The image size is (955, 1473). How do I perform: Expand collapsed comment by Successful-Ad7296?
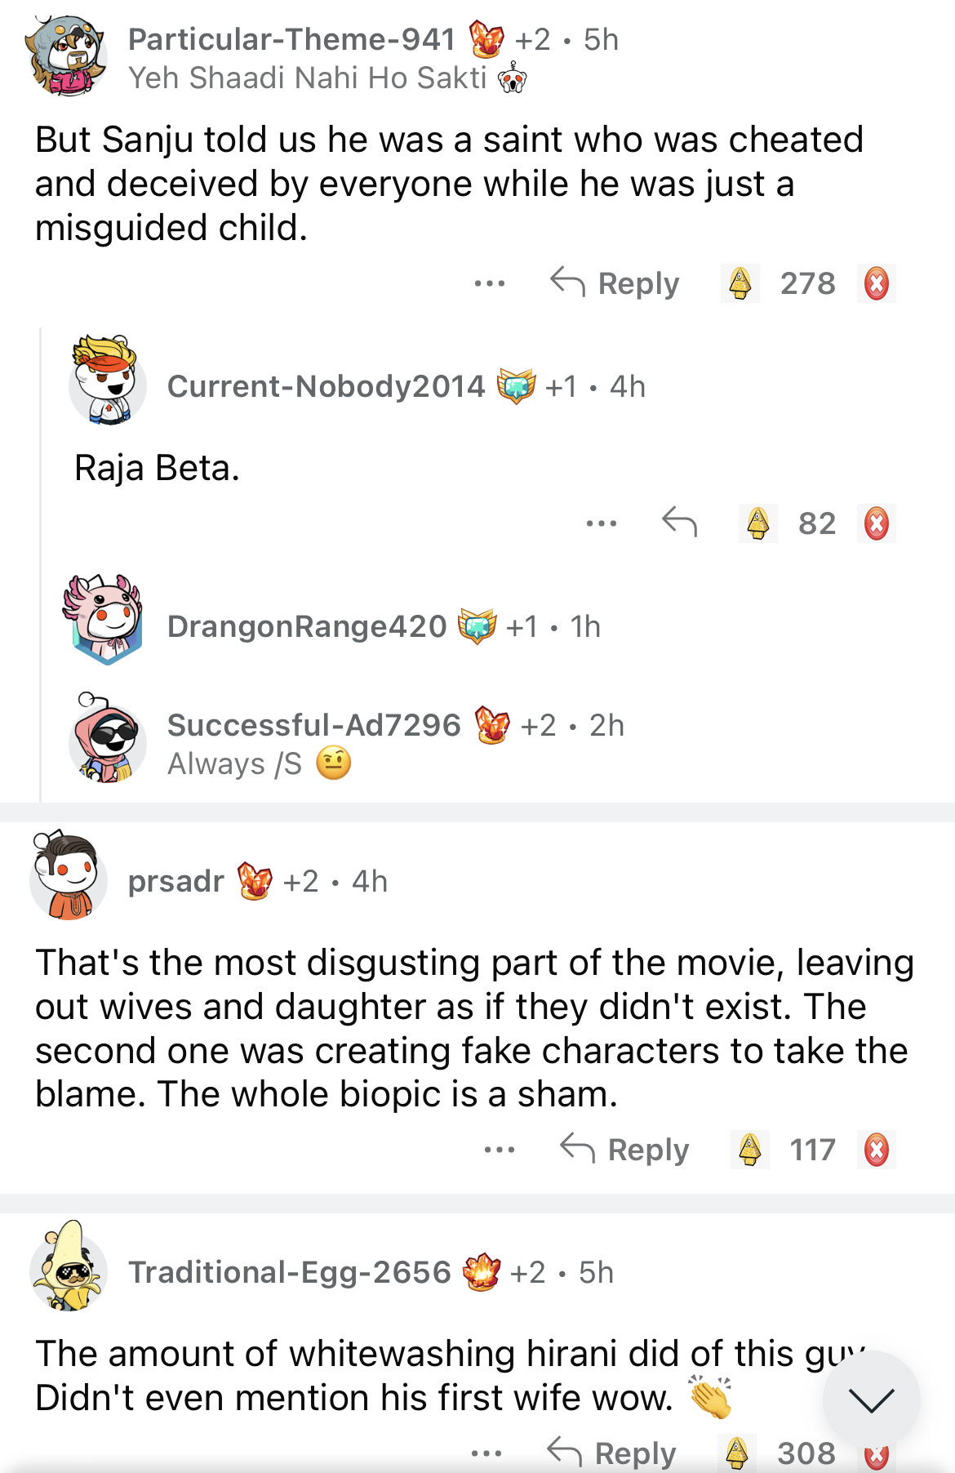click(x=314, y=725)
